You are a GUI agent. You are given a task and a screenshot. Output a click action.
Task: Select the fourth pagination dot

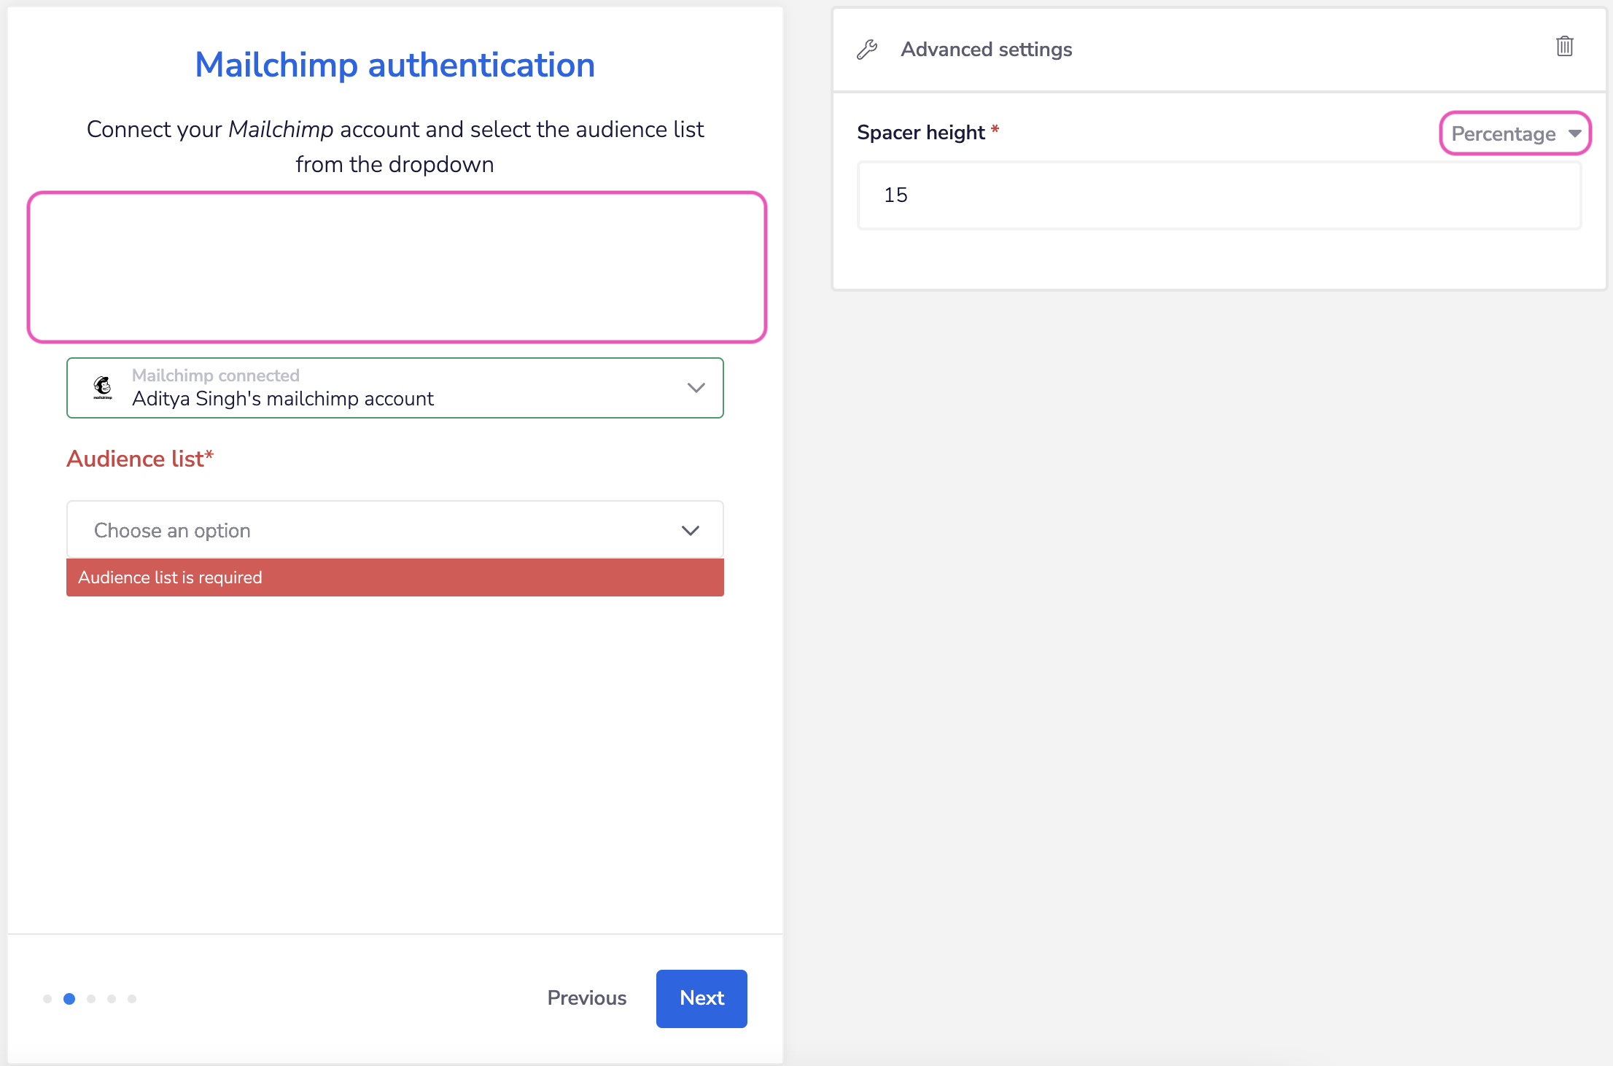coord(112,999)
